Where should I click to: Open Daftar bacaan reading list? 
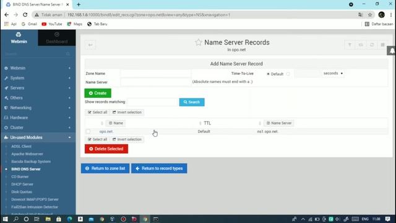pyautogui.click(x=379, y=24)
